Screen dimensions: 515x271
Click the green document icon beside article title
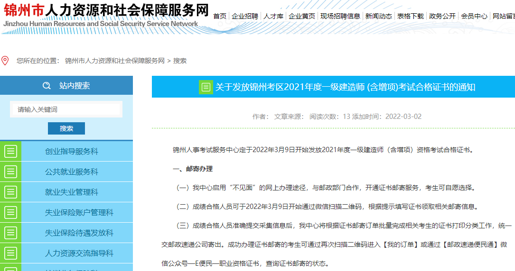206,87
